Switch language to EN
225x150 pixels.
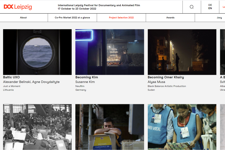[x=210, y=8]
